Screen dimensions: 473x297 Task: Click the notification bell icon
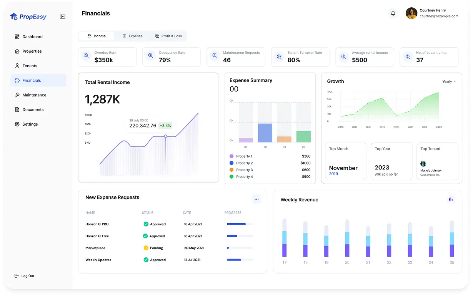pyautogui.click(x=393, y=13)
